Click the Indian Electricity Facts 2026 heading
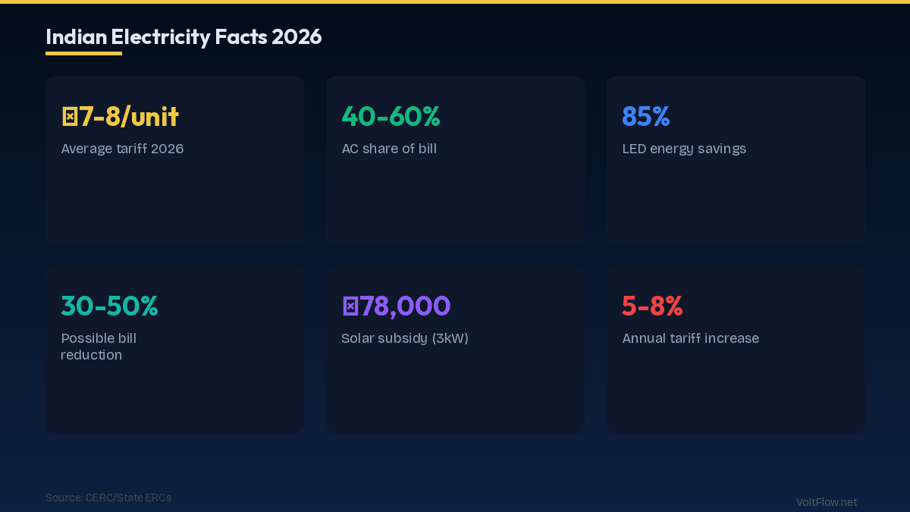Viewport: 910px width, 512px height. pos(184,36)
